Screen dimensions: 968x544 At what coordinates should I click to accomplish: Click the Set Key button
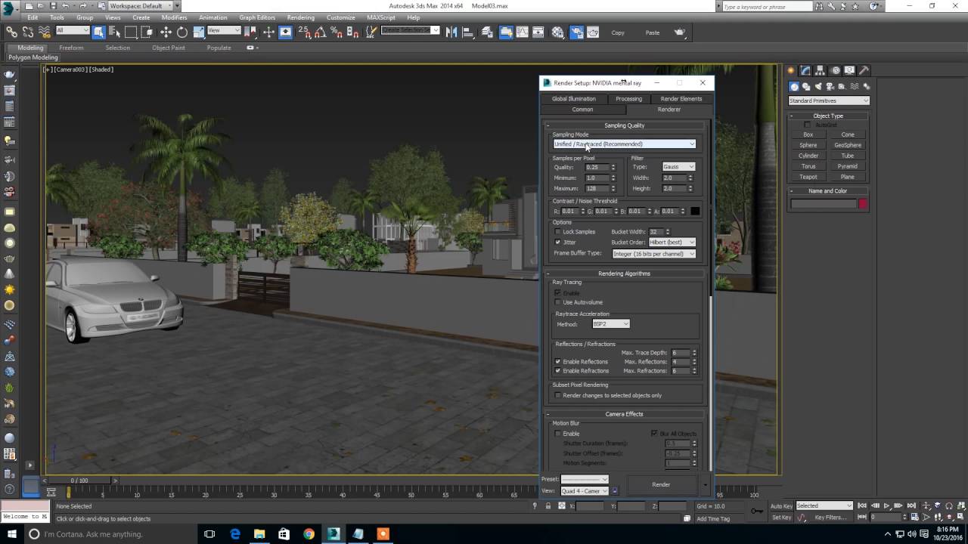click(781, 518)
